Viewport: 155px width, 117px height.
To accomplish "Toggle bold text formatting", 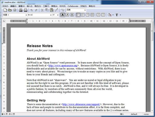I will coord(63,15).
